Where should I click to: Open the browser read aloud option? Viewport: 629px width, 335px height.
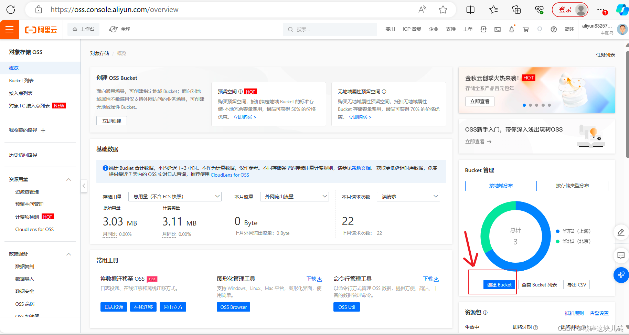[x=422, y=10]
